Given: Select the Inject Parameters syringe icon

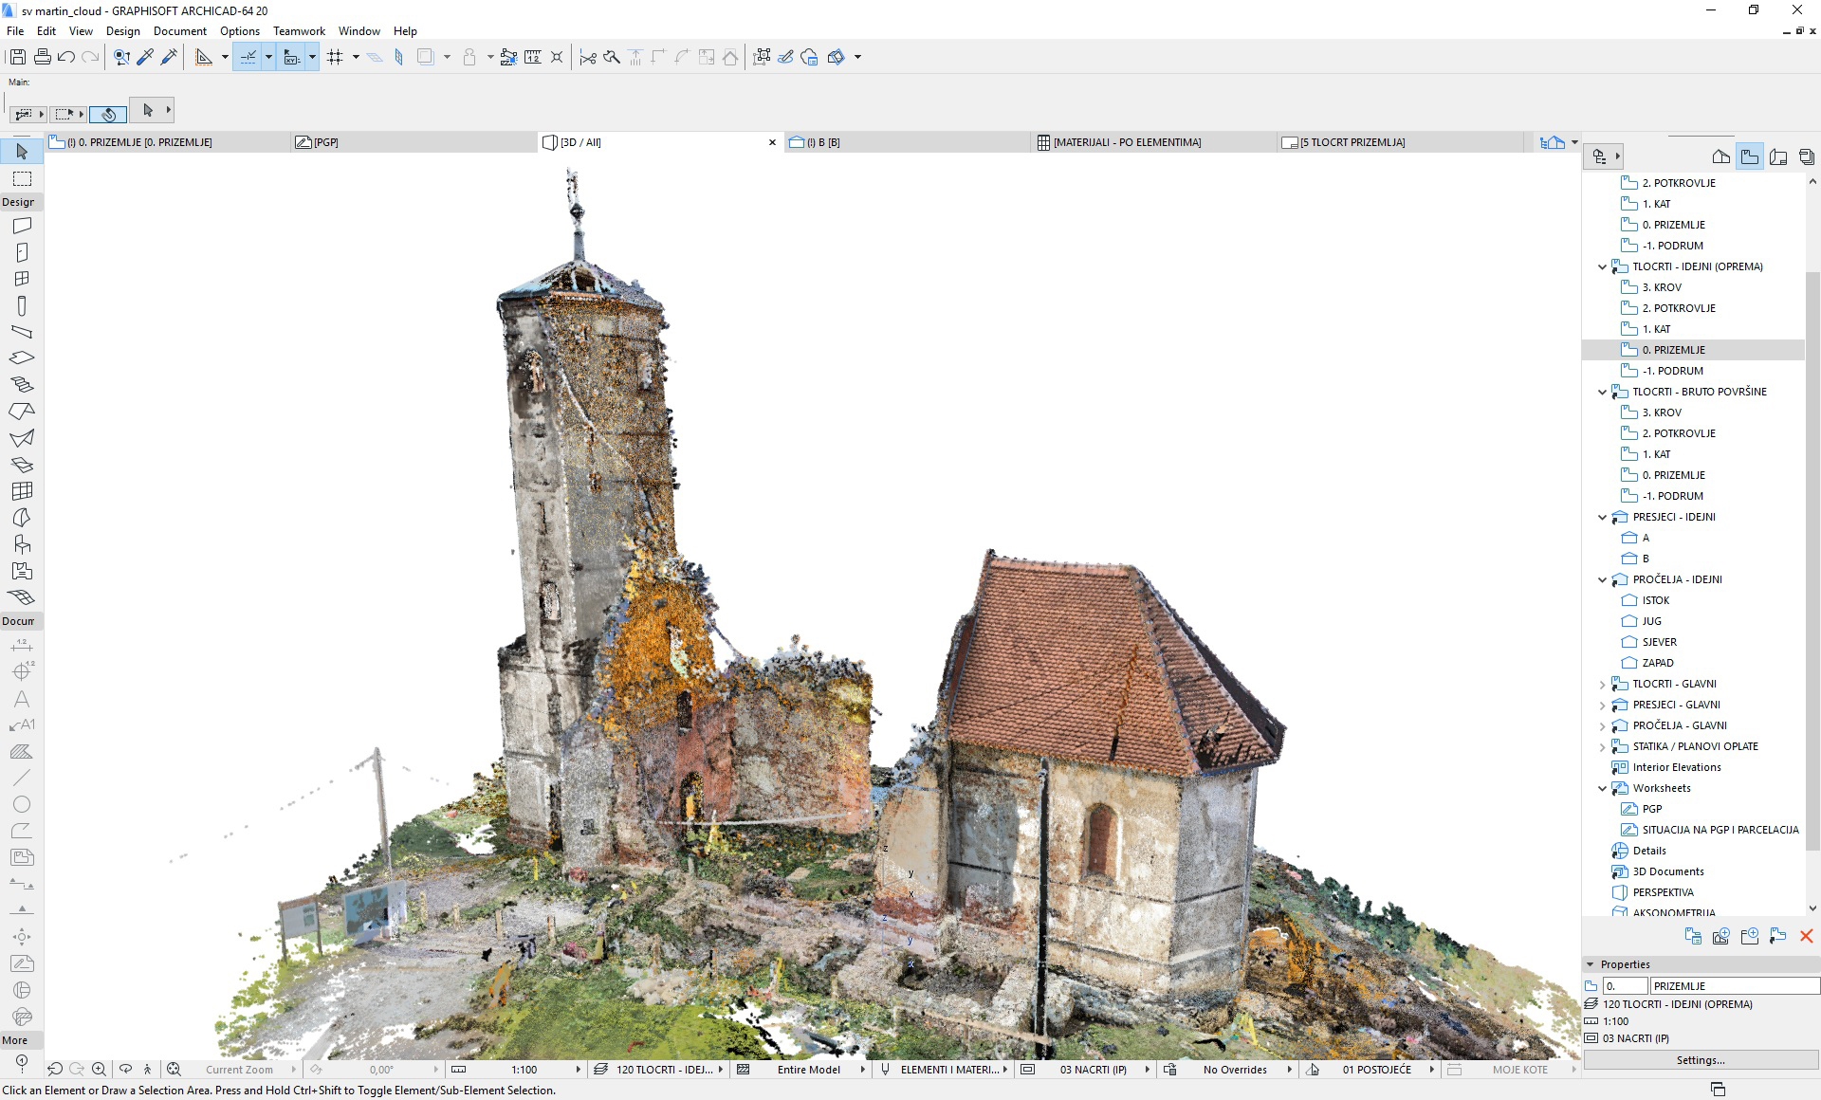Looking at the screenshot, I should (x=169, y=57).
